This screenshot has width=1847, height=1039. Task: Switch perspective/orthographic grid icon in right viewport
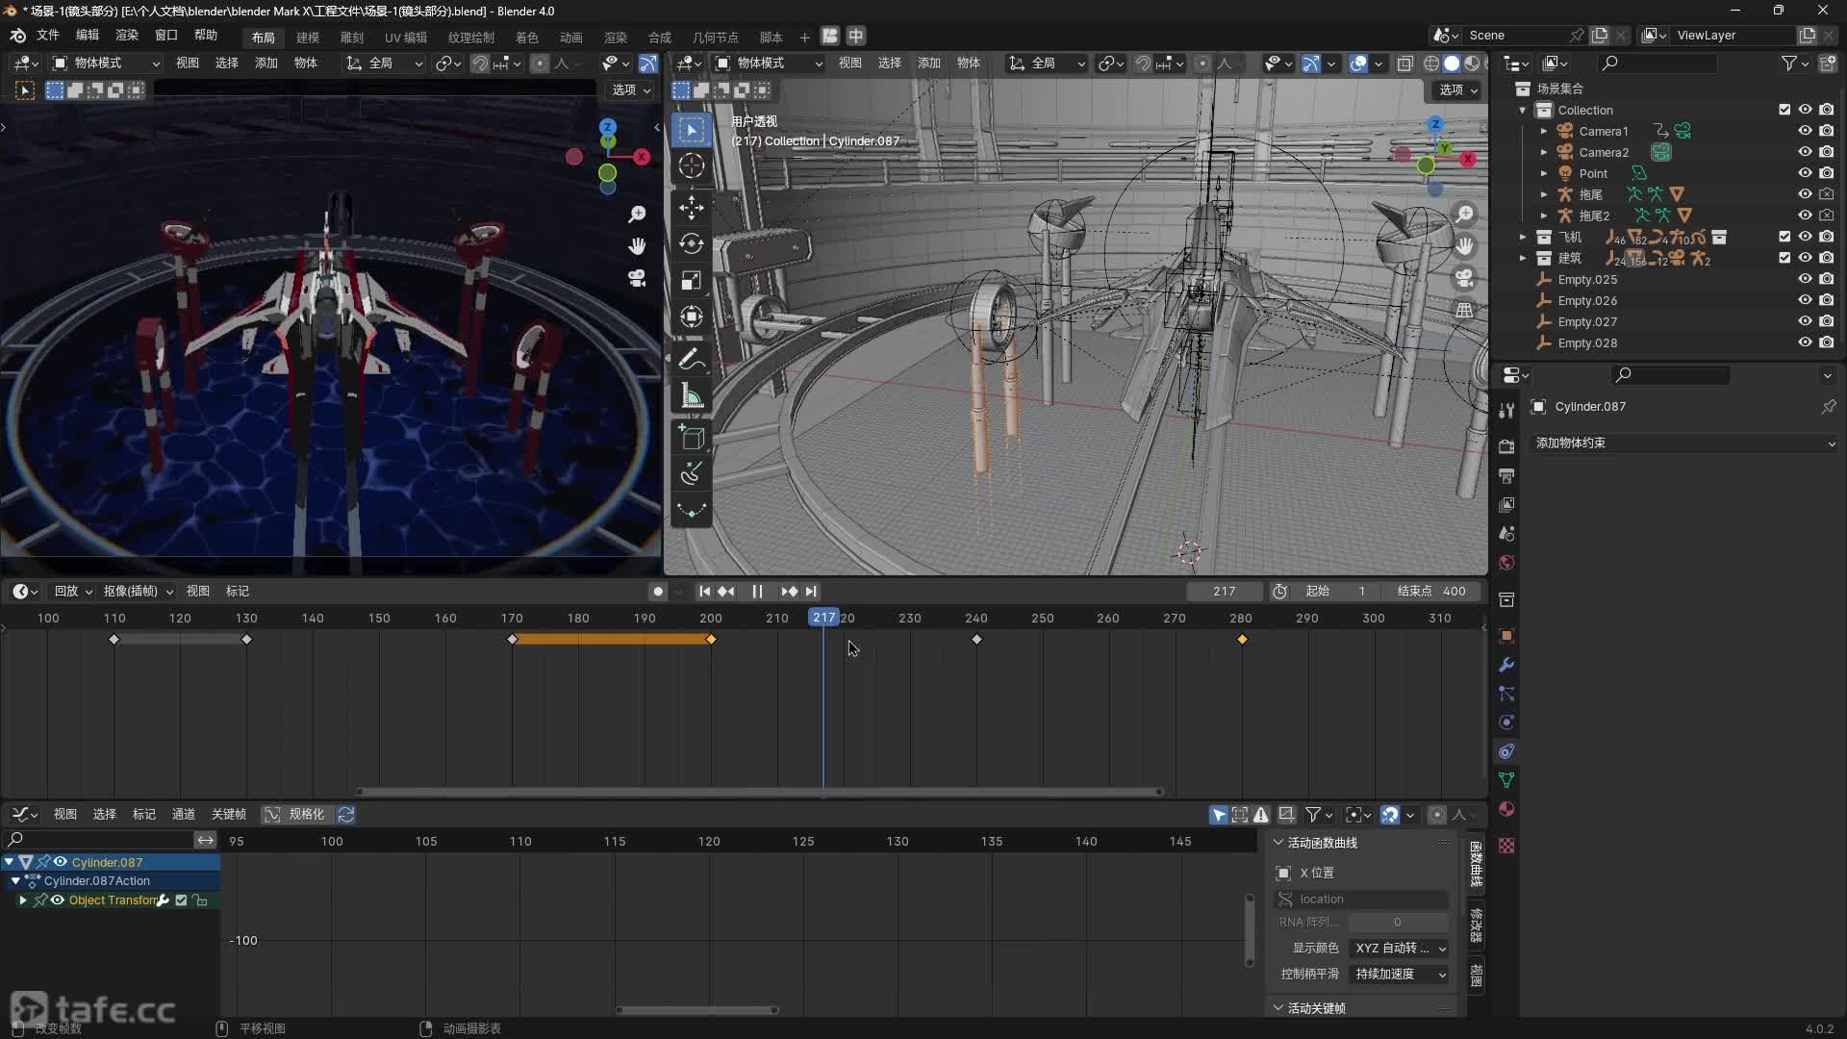(x=1464, y=310)
